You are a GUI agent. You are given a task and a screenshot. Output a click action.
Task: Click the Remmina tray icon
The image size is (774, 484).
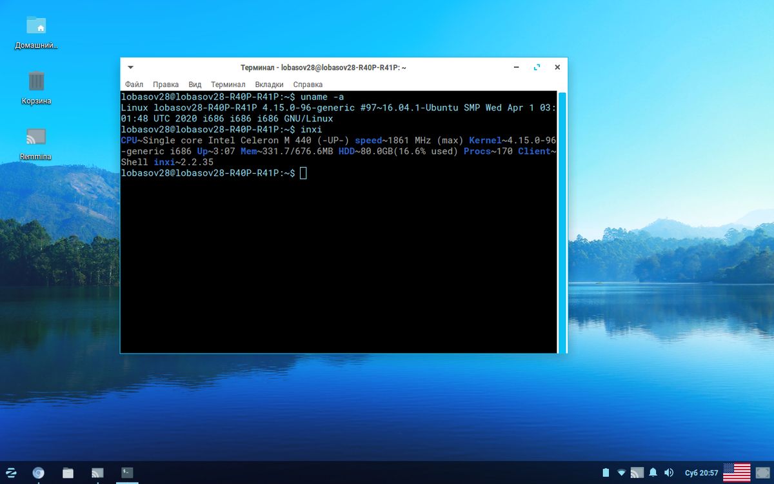pyautogui.click(x=637, y=473)
